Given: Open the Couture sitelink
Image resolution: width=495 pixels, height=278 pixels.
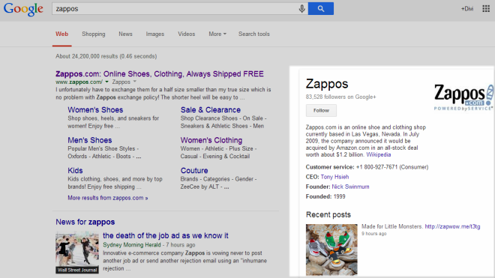Looking at the screenshot, I should pyautogui.click(x=194, y=170).
